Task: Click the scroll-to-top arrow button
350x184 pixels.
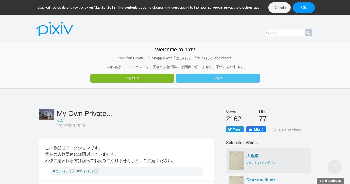Action: [335, 167]
